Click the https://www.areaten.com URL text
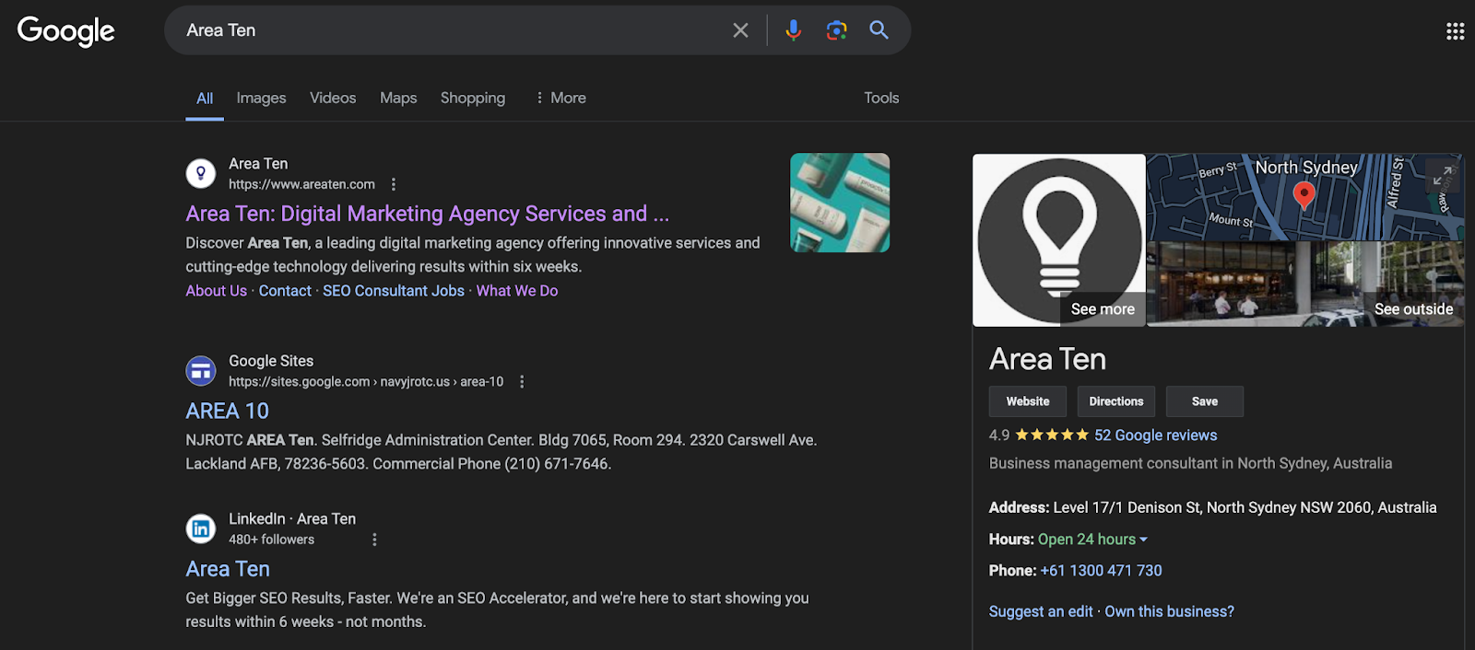This screenshot has height=650, width=1475. (x=301, y=184)
